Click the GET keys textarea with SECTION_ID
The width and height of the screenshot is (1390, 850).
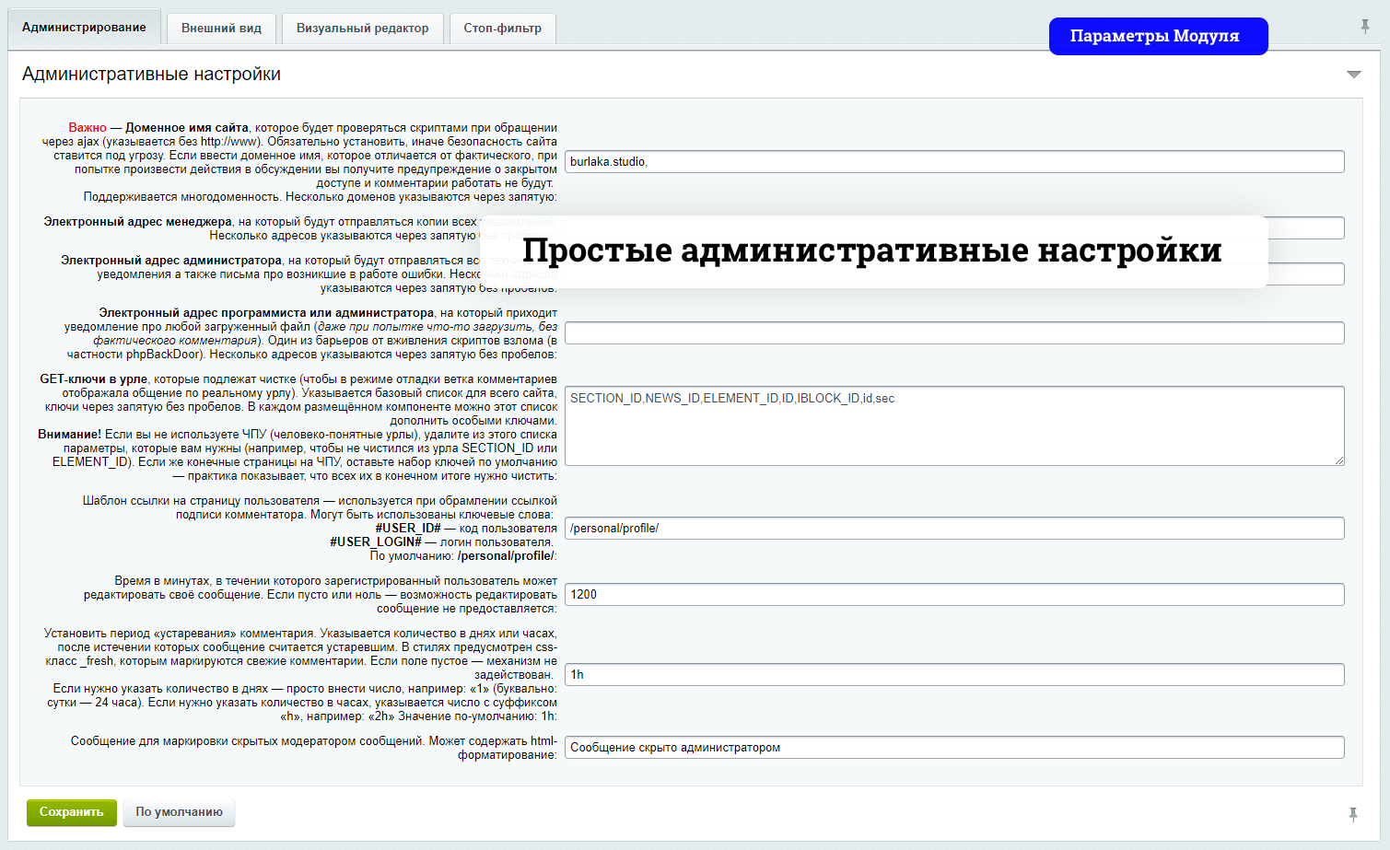pyautogui.click(x=953, y=425)
